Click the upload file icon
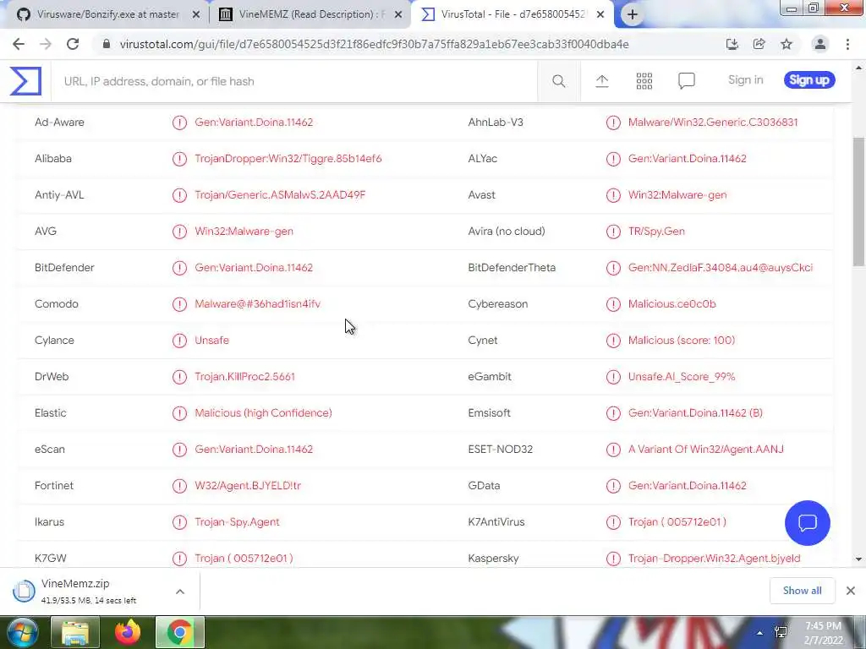The height and width of the screenshot is (649, 866). [602, 81]
